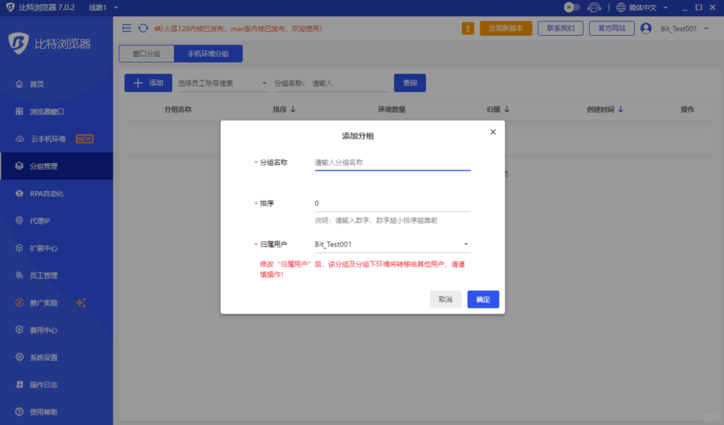Click the 分组名称 input field in dialog
Viewport: 724px width, 425px height.
click(392, 162)
